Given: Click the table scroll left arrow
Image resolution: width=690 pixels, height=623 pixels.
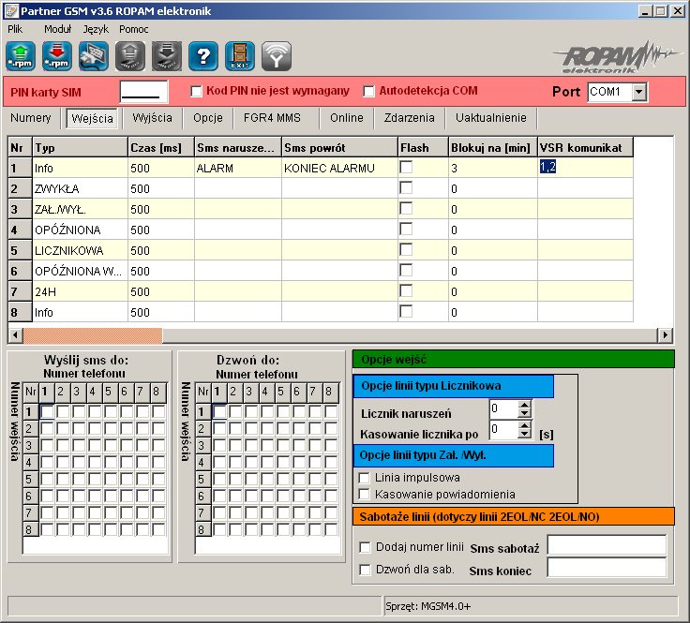Looking at the screenshot, I should click(x=15, y=335).
